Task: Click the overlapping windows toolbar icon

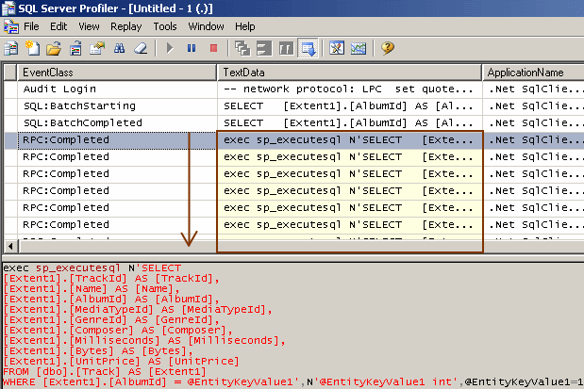Action: [242, 48]
